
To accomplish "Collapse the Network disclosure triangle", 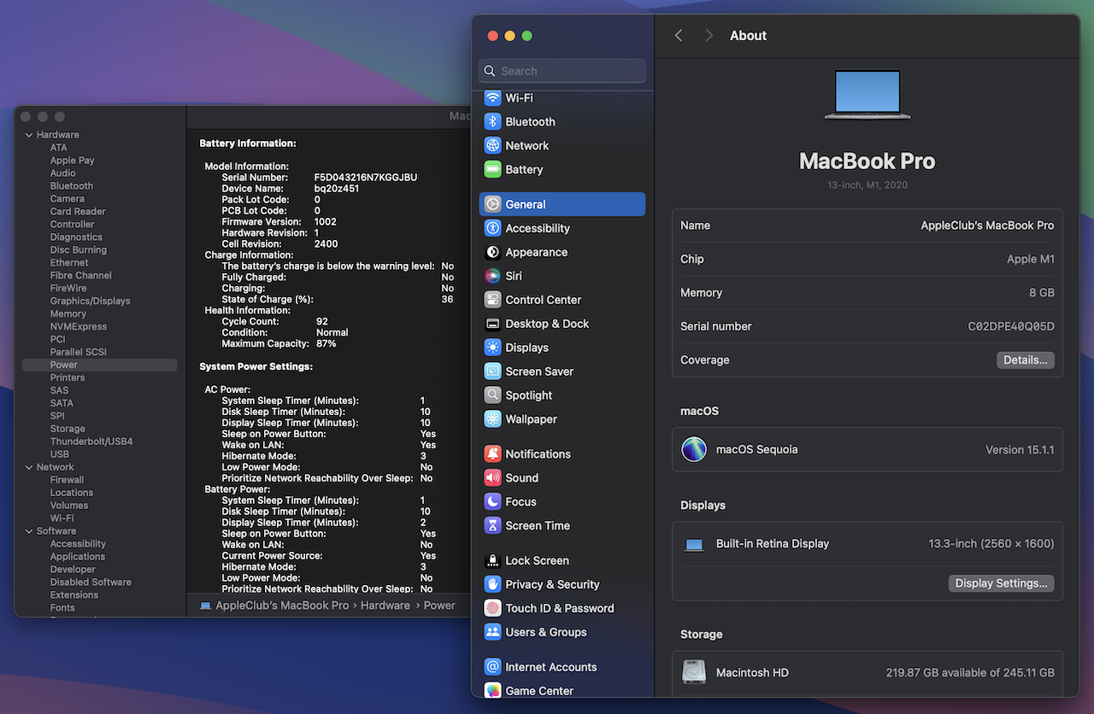I will pos(29,467).
